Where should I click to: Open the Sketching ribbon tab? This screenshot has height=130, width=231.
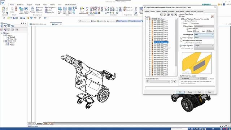coord(20,5)
